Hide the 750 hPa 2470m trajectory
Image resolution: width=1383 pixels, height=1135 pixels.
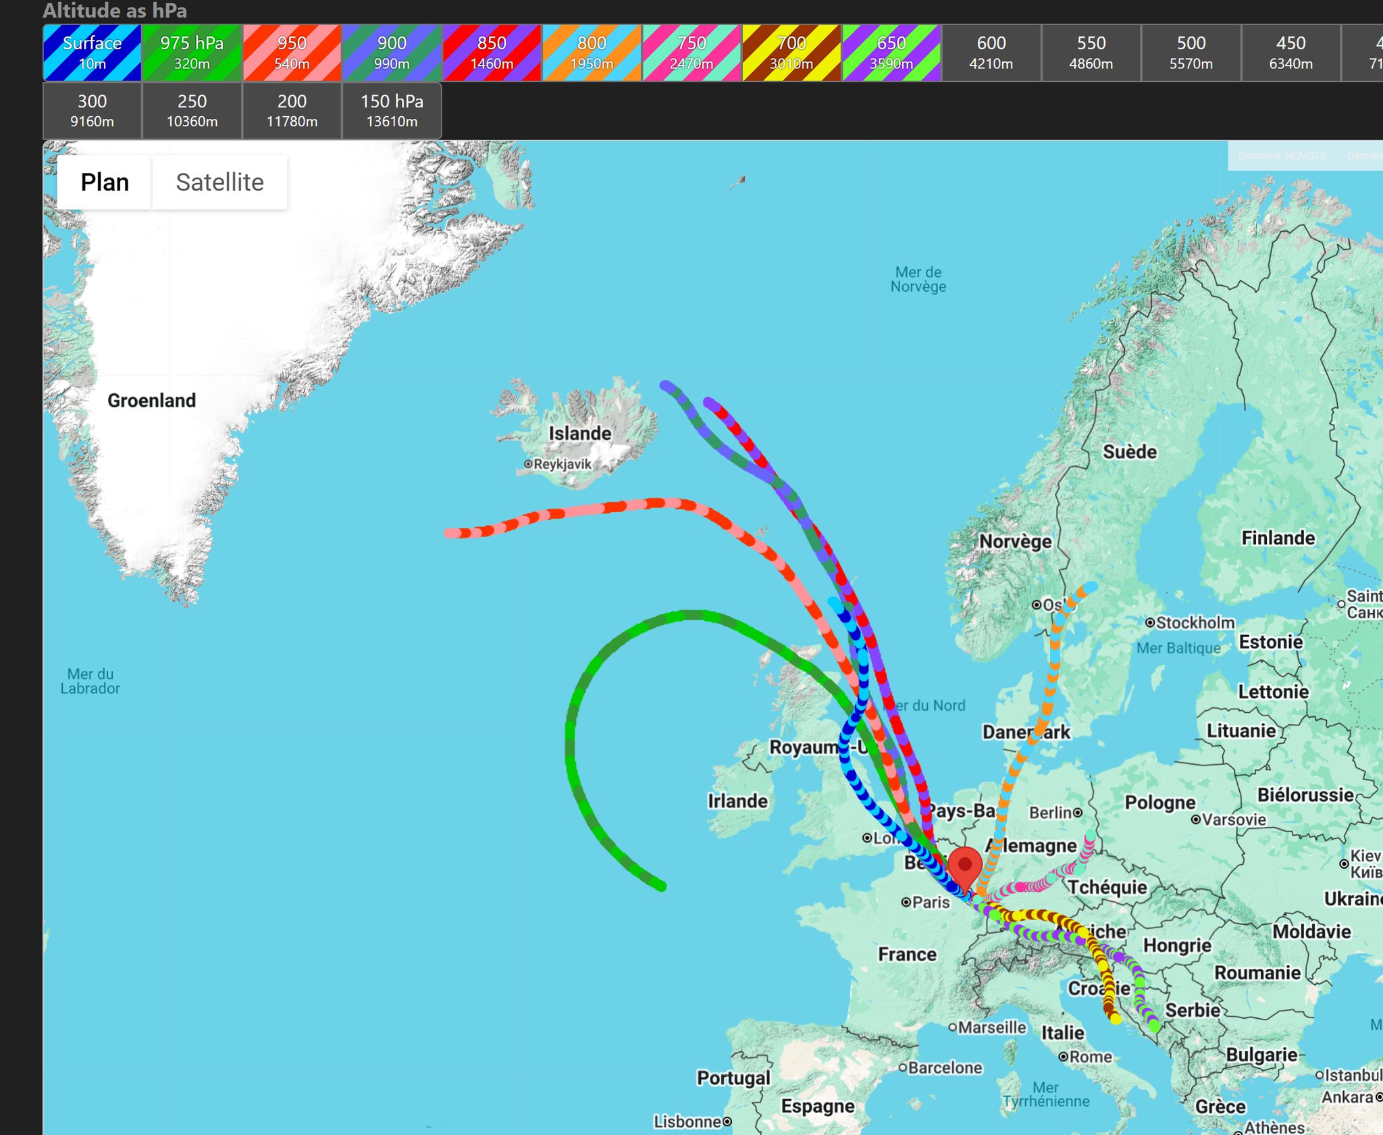691,53
